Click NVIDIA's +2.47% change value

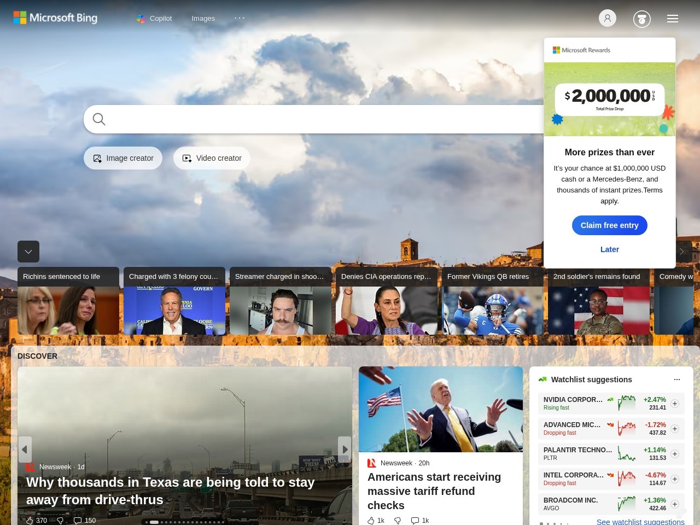tap(655, 400)
